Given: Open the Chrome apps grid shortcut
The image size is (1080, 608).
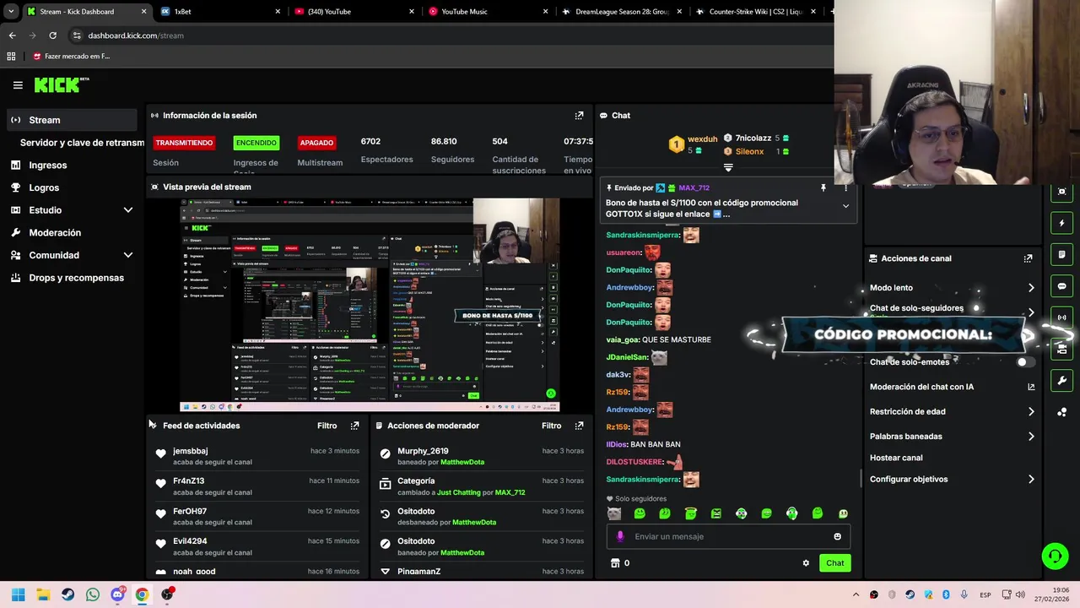Looking at the screenshot, I should (x=11, y=57).
